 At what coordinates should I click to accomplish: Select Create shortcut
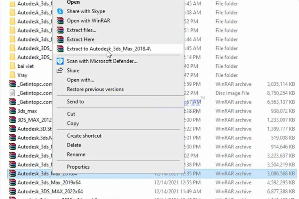pyautogui.click(x=84, y=136)
